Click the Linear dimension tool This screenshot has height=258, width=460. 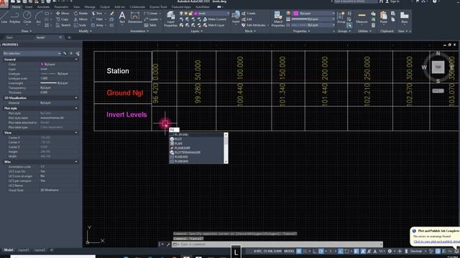pos(152,13)
